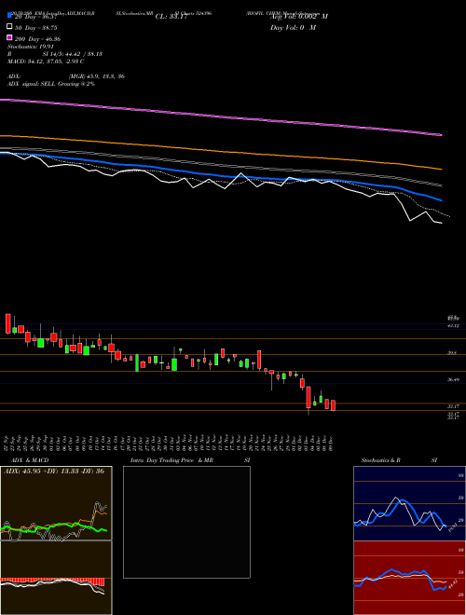The height and width of the screenshot is (615, 466).
Task: Click the 'Stochastics & R SI' panel title
Action: (399, 460)
